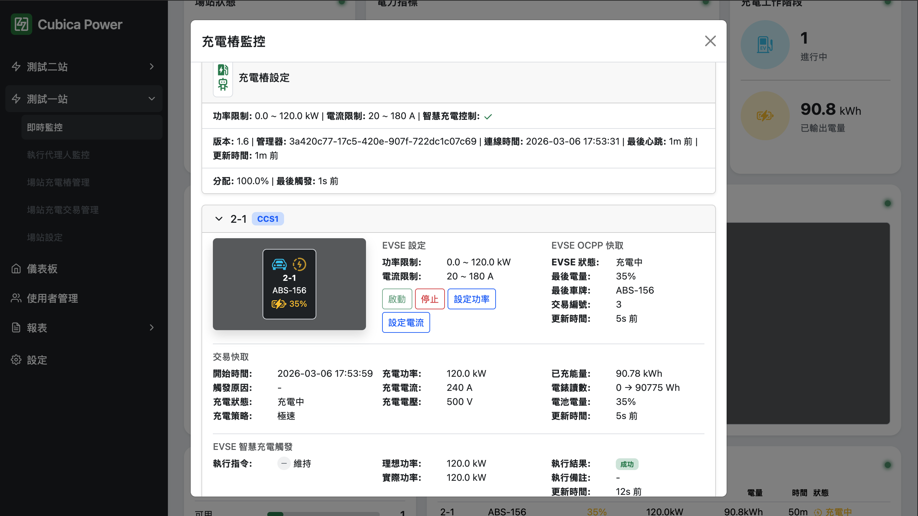Expand the 測試二站 station menu
The width and height of the screenshot is (918, 516).
(152, 66)
